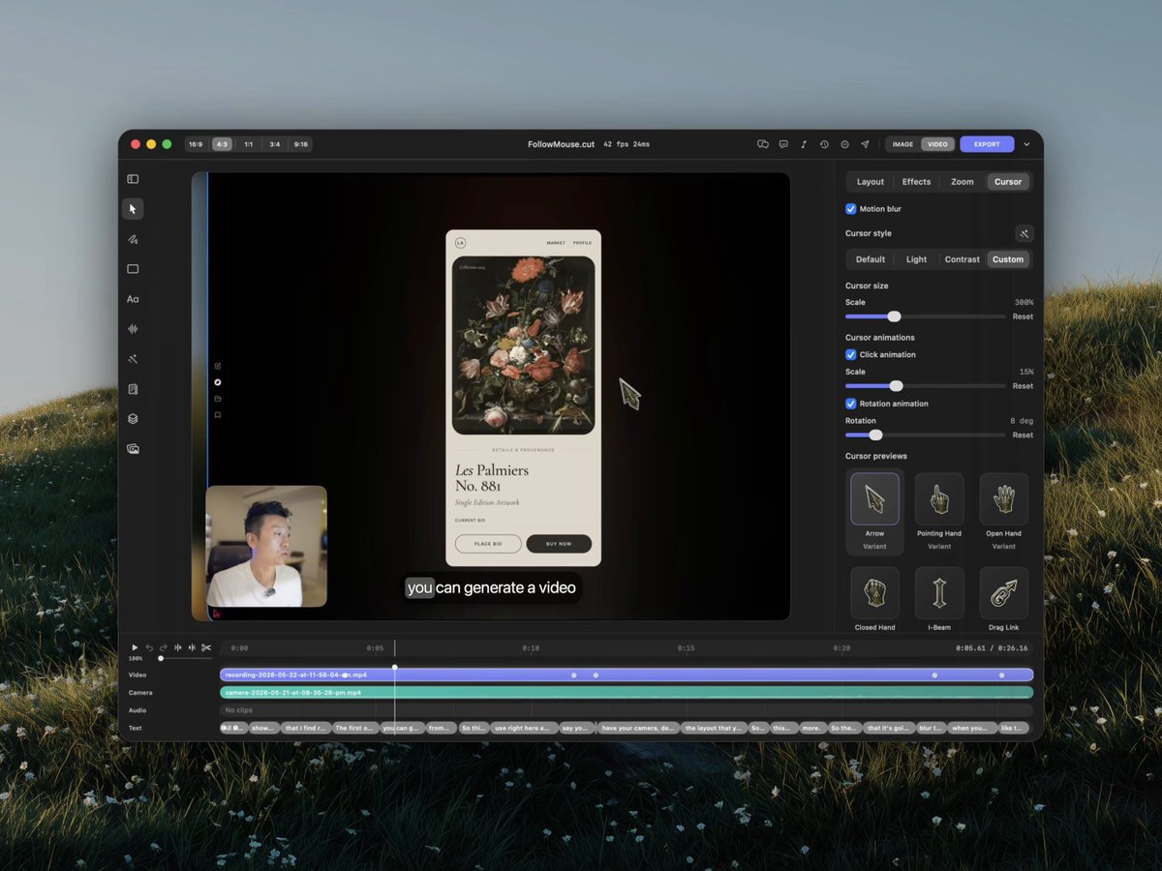Viewport: 1162px width, 871px height.
Task: Open the magic wand cursor style options
Action: pos(1024,233)
